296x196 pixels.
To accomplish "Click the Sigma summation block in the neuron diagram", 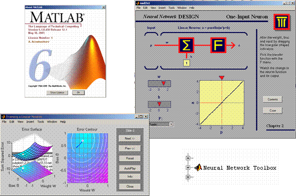I will point(186,45).
